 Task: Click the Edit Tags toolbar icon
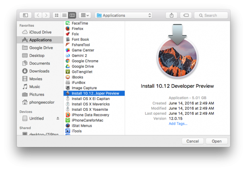[x=185, y=15]
